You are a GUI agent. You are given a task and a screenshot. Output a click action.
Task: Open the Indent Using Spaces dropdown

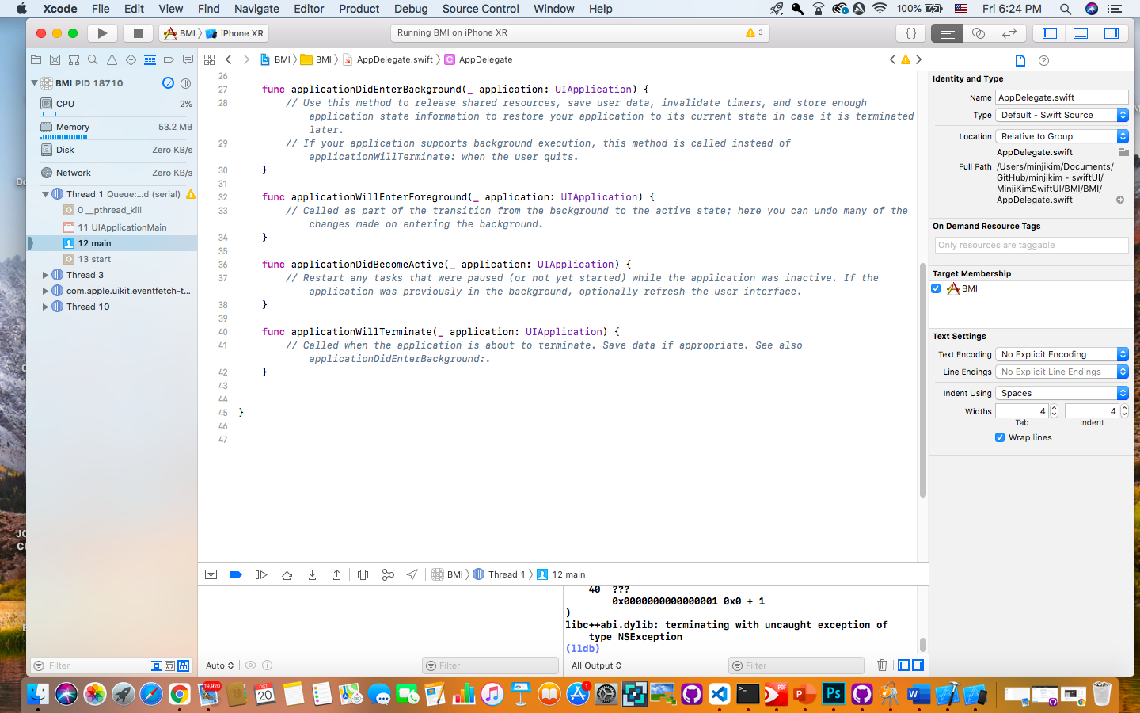(1062, 393)
